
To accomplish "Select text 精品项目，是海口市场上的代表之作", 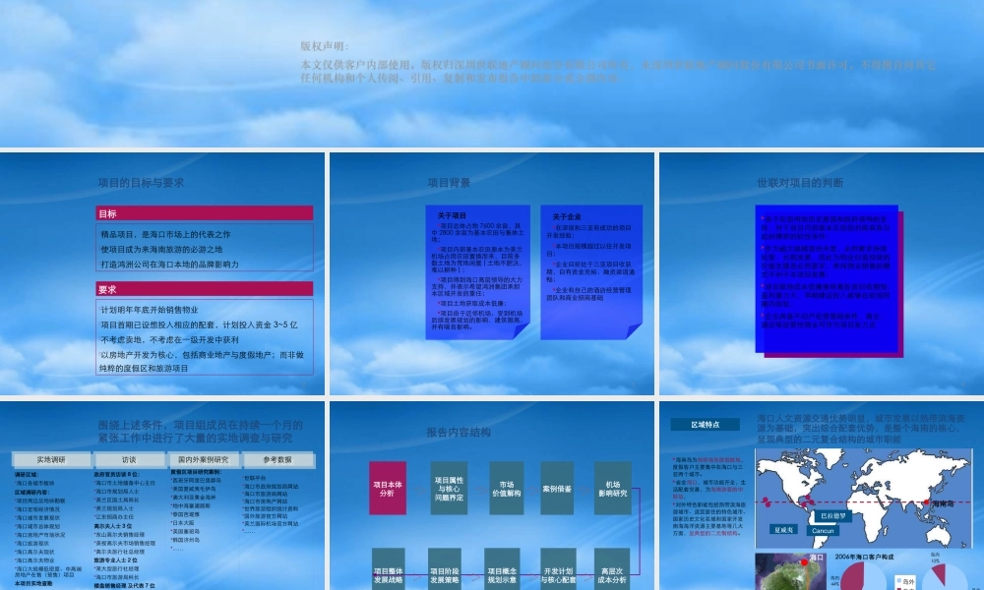I will click(165, 234).
